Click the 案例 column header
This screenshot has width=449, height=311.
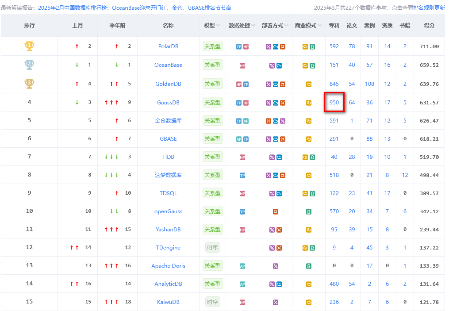tap(369, 26)
